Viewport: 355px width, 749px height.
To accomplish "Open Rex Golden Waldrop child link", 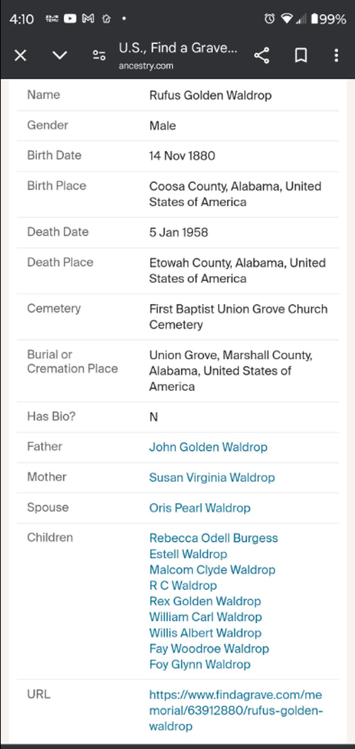I will (205, 601).
